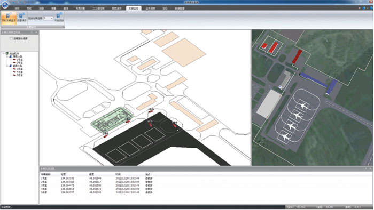
Task: Click the 时间 column header in table
Action: (118, 175)
